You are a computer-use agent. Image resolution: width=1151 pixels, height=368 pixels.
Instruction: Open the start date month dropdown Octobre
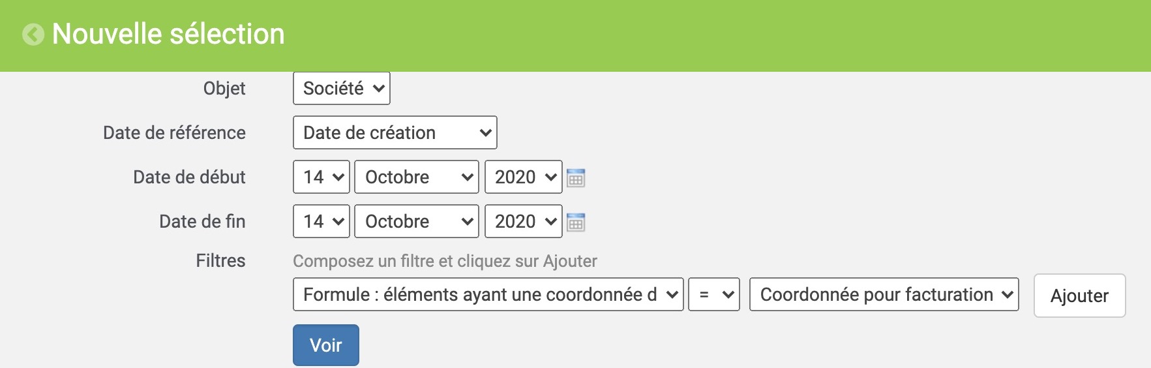pos(417,177)
